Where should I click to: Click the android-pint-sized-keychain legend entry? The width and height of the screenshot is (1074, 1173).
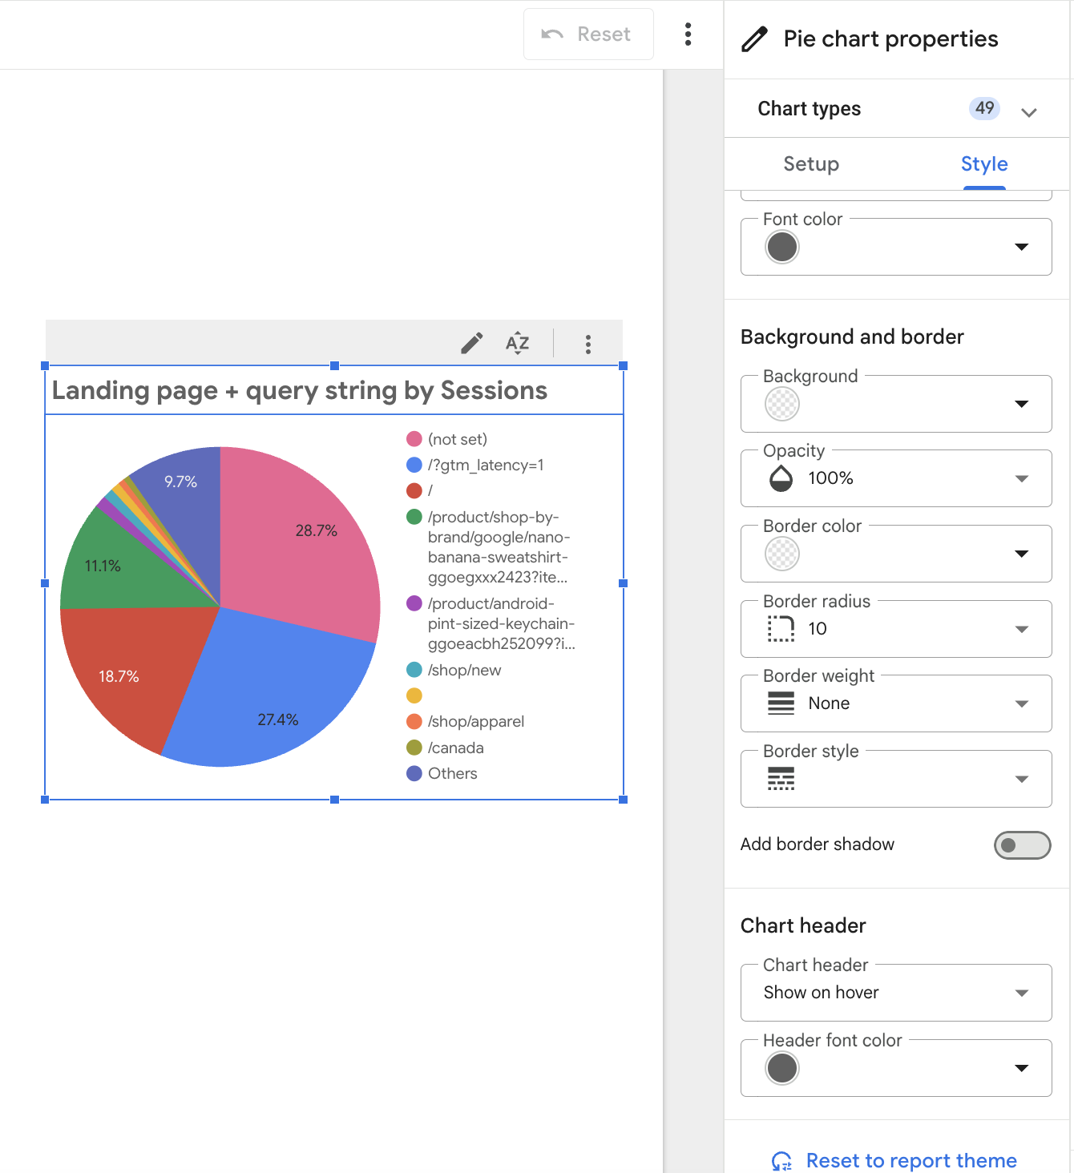point(502,623)
